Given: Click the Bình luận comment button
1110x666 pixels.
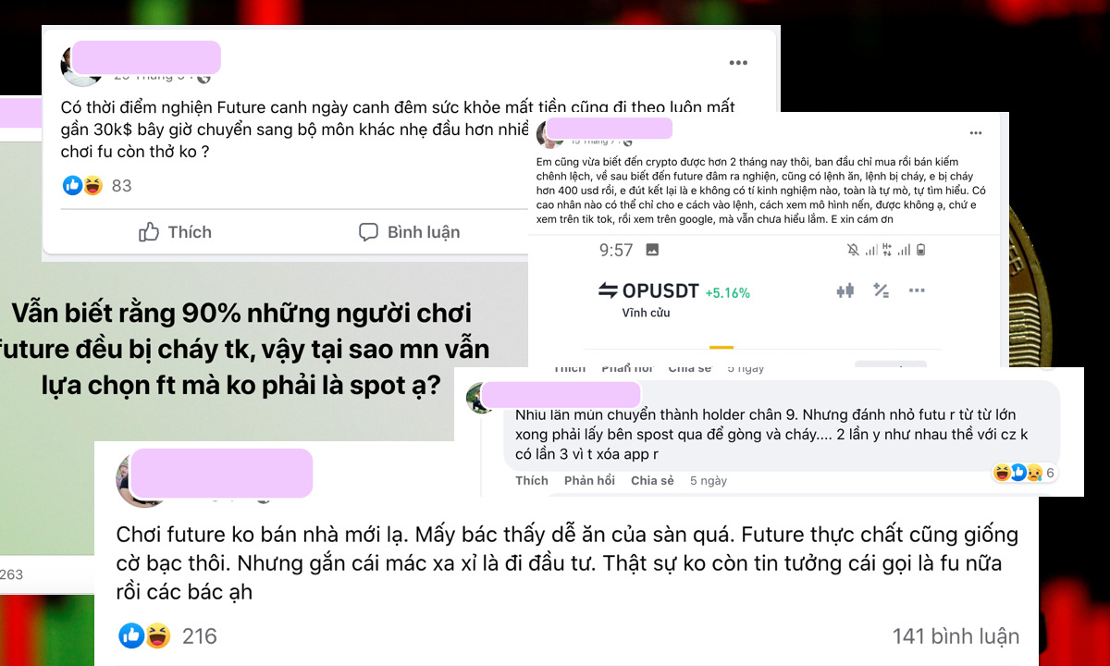Looking at the screenshot, I should tap(409, 232).
